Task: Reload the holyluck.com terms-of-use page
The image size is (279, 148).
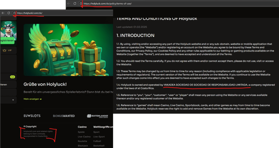Action: tap(75, 3)
